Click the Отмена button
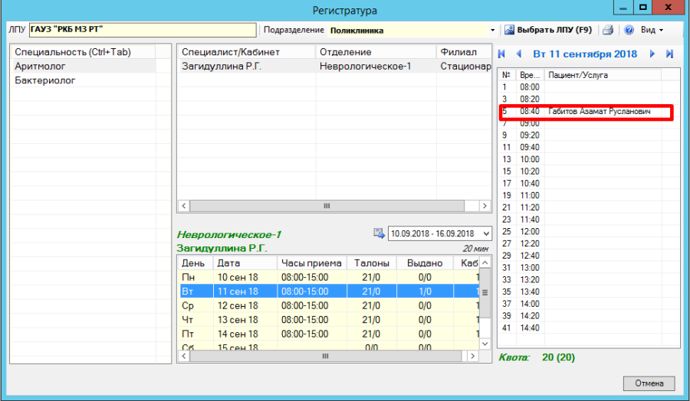Image resolution: width=690 pixels, height=401 pixels. point(649,383)
